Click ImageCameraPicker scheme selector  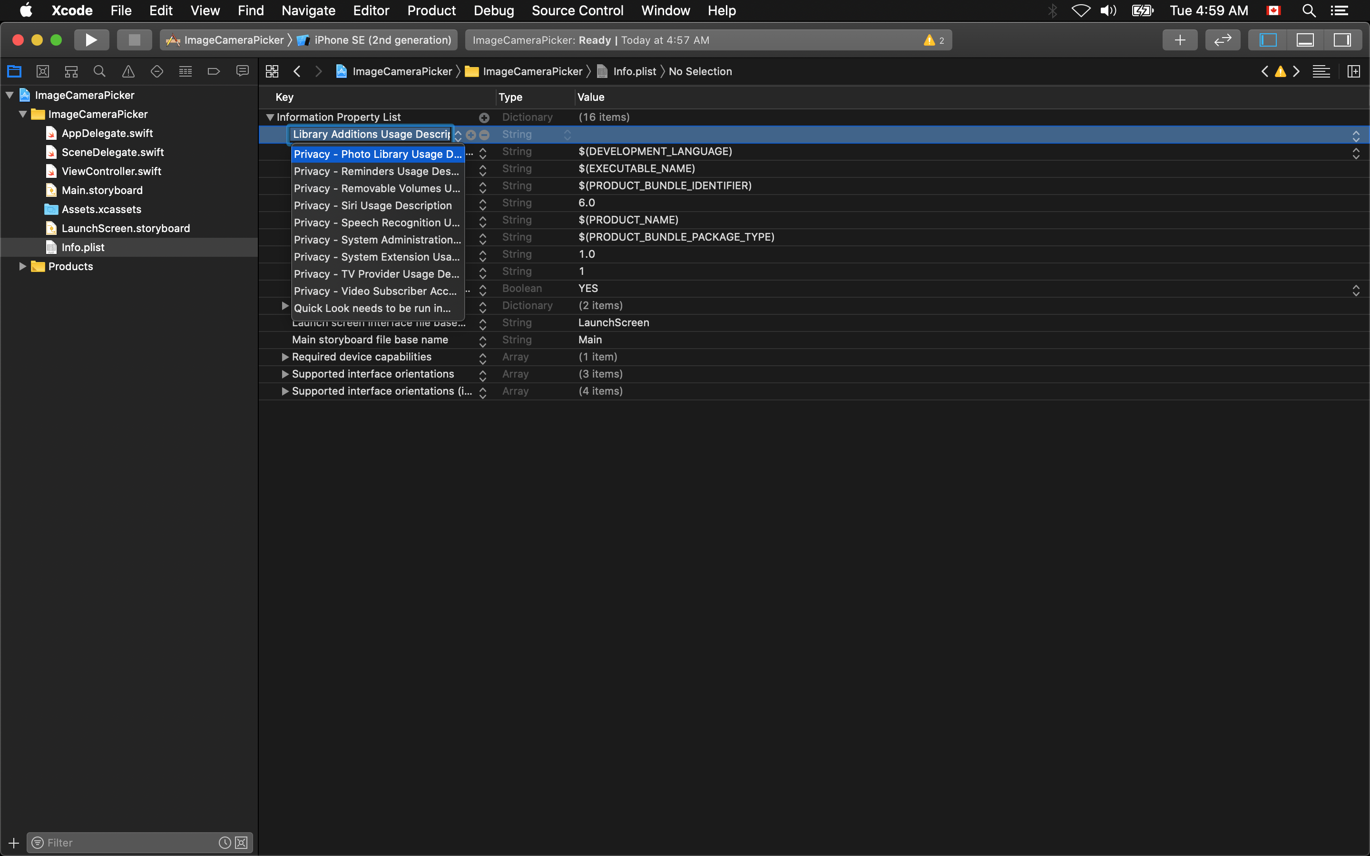point(225,40)
